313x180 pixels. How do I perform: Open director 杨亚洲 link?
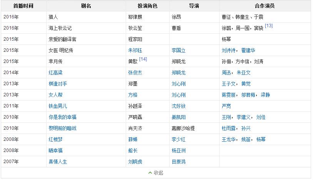click(179, 151)
